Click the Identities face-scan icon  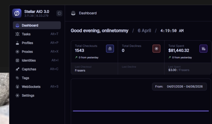[x=17, y=60]
